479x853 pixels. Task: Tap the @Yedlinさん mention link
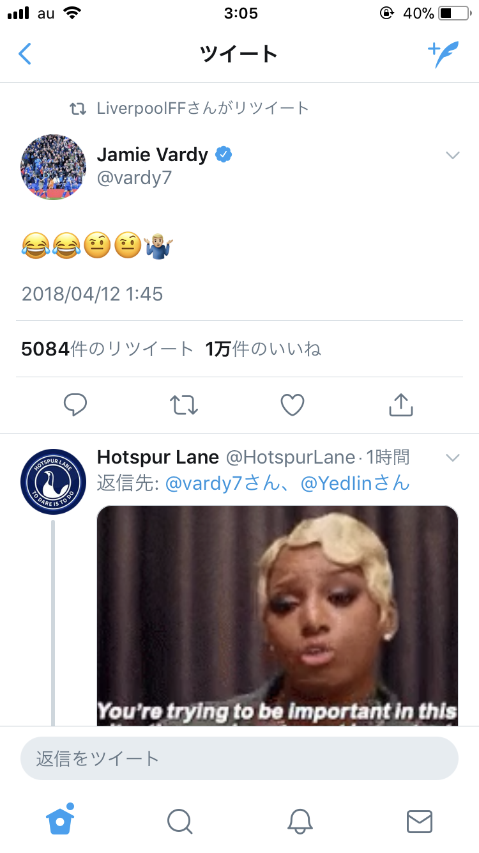tap(354, 483)
